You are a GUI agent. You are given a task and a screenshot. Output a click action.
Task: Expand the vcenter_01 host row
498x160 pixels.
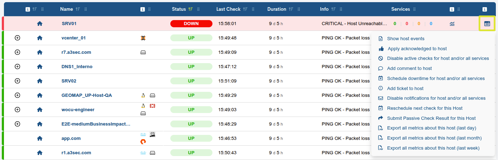pyautogui.click(x=17, y=38)
